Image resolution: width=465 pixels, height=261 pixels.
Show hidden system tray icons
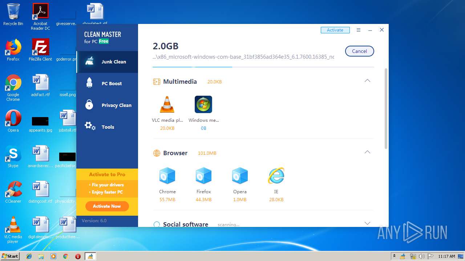coord(394,256)
